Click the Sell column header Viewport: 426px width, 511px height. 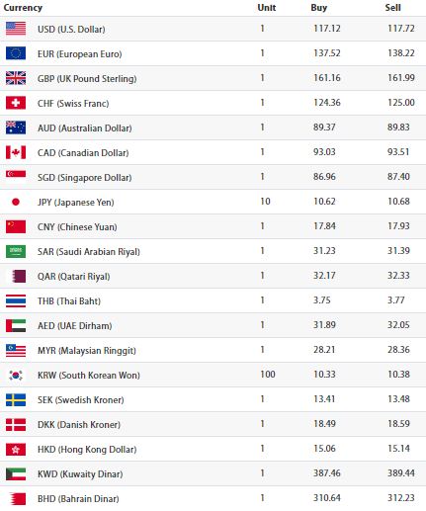click(392, 7)
